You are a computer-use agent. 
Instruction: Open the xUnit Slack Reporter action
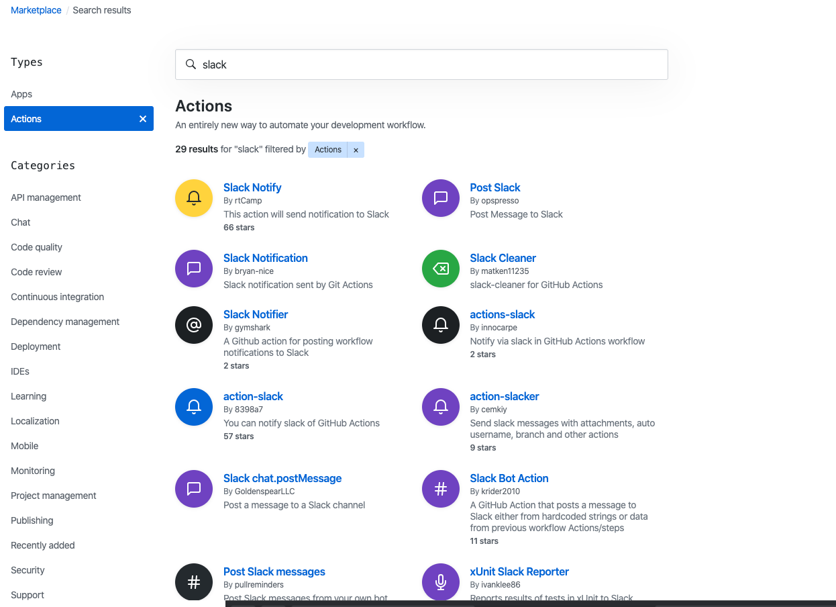point(519,571)
